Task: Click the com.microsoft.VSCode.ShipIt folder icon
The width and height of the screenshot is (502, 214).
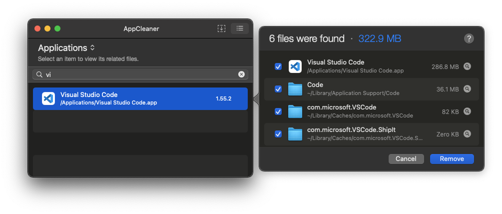Action: 295,134
